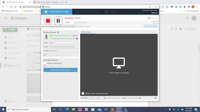Stop the recording with the red button
This screenshot has height=112, width=200.
tap(48, 21)
